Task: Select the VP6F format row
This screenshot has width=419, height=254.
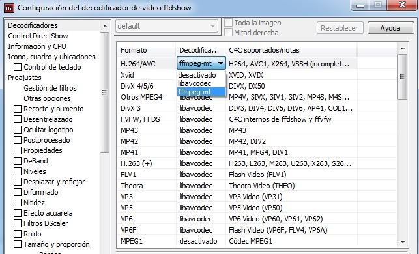Action: [x=128, y=230]
